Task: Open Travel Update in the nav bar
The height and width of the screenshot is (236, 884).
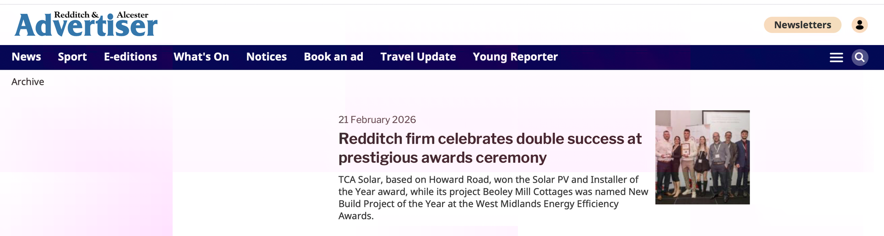Action: point(418,57)
